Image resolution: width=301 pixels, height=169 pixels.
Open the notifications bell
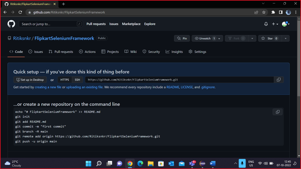point(266,24)
